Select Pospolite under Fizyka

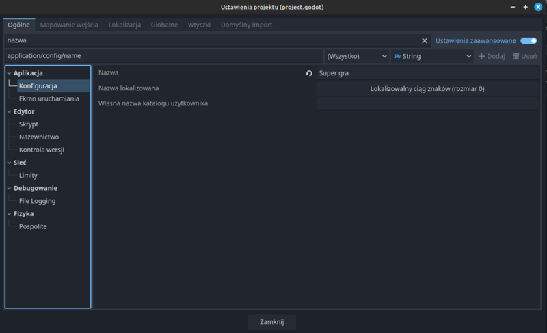pyautogui.click(x=33, y=226)
